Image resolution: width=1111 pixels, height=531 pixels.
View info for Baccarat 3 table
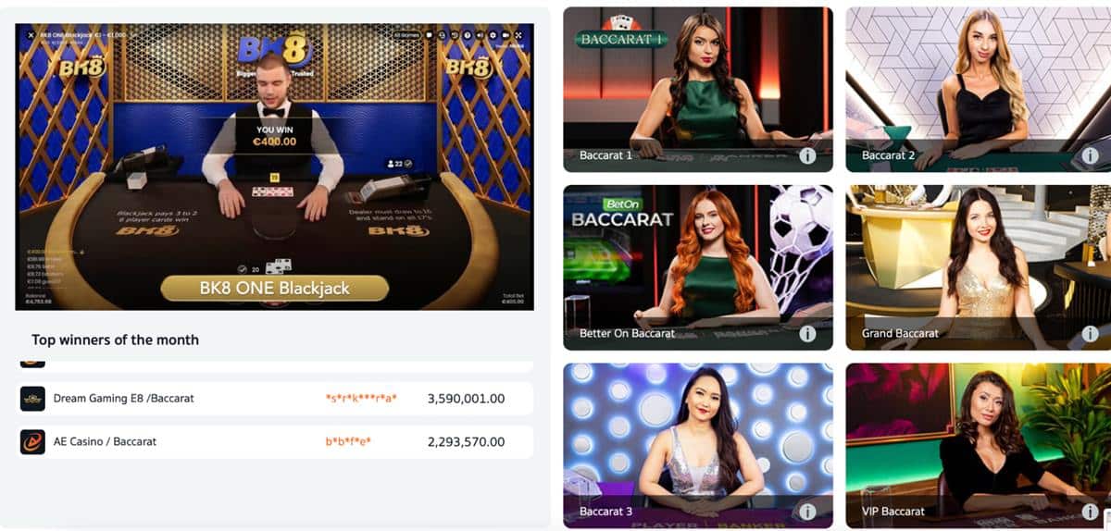tap(807, 511)
